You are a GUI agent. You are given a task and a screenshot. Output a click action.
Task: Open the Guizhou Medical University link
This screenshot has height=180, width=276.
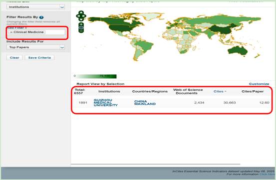click(x=106, y=103)
